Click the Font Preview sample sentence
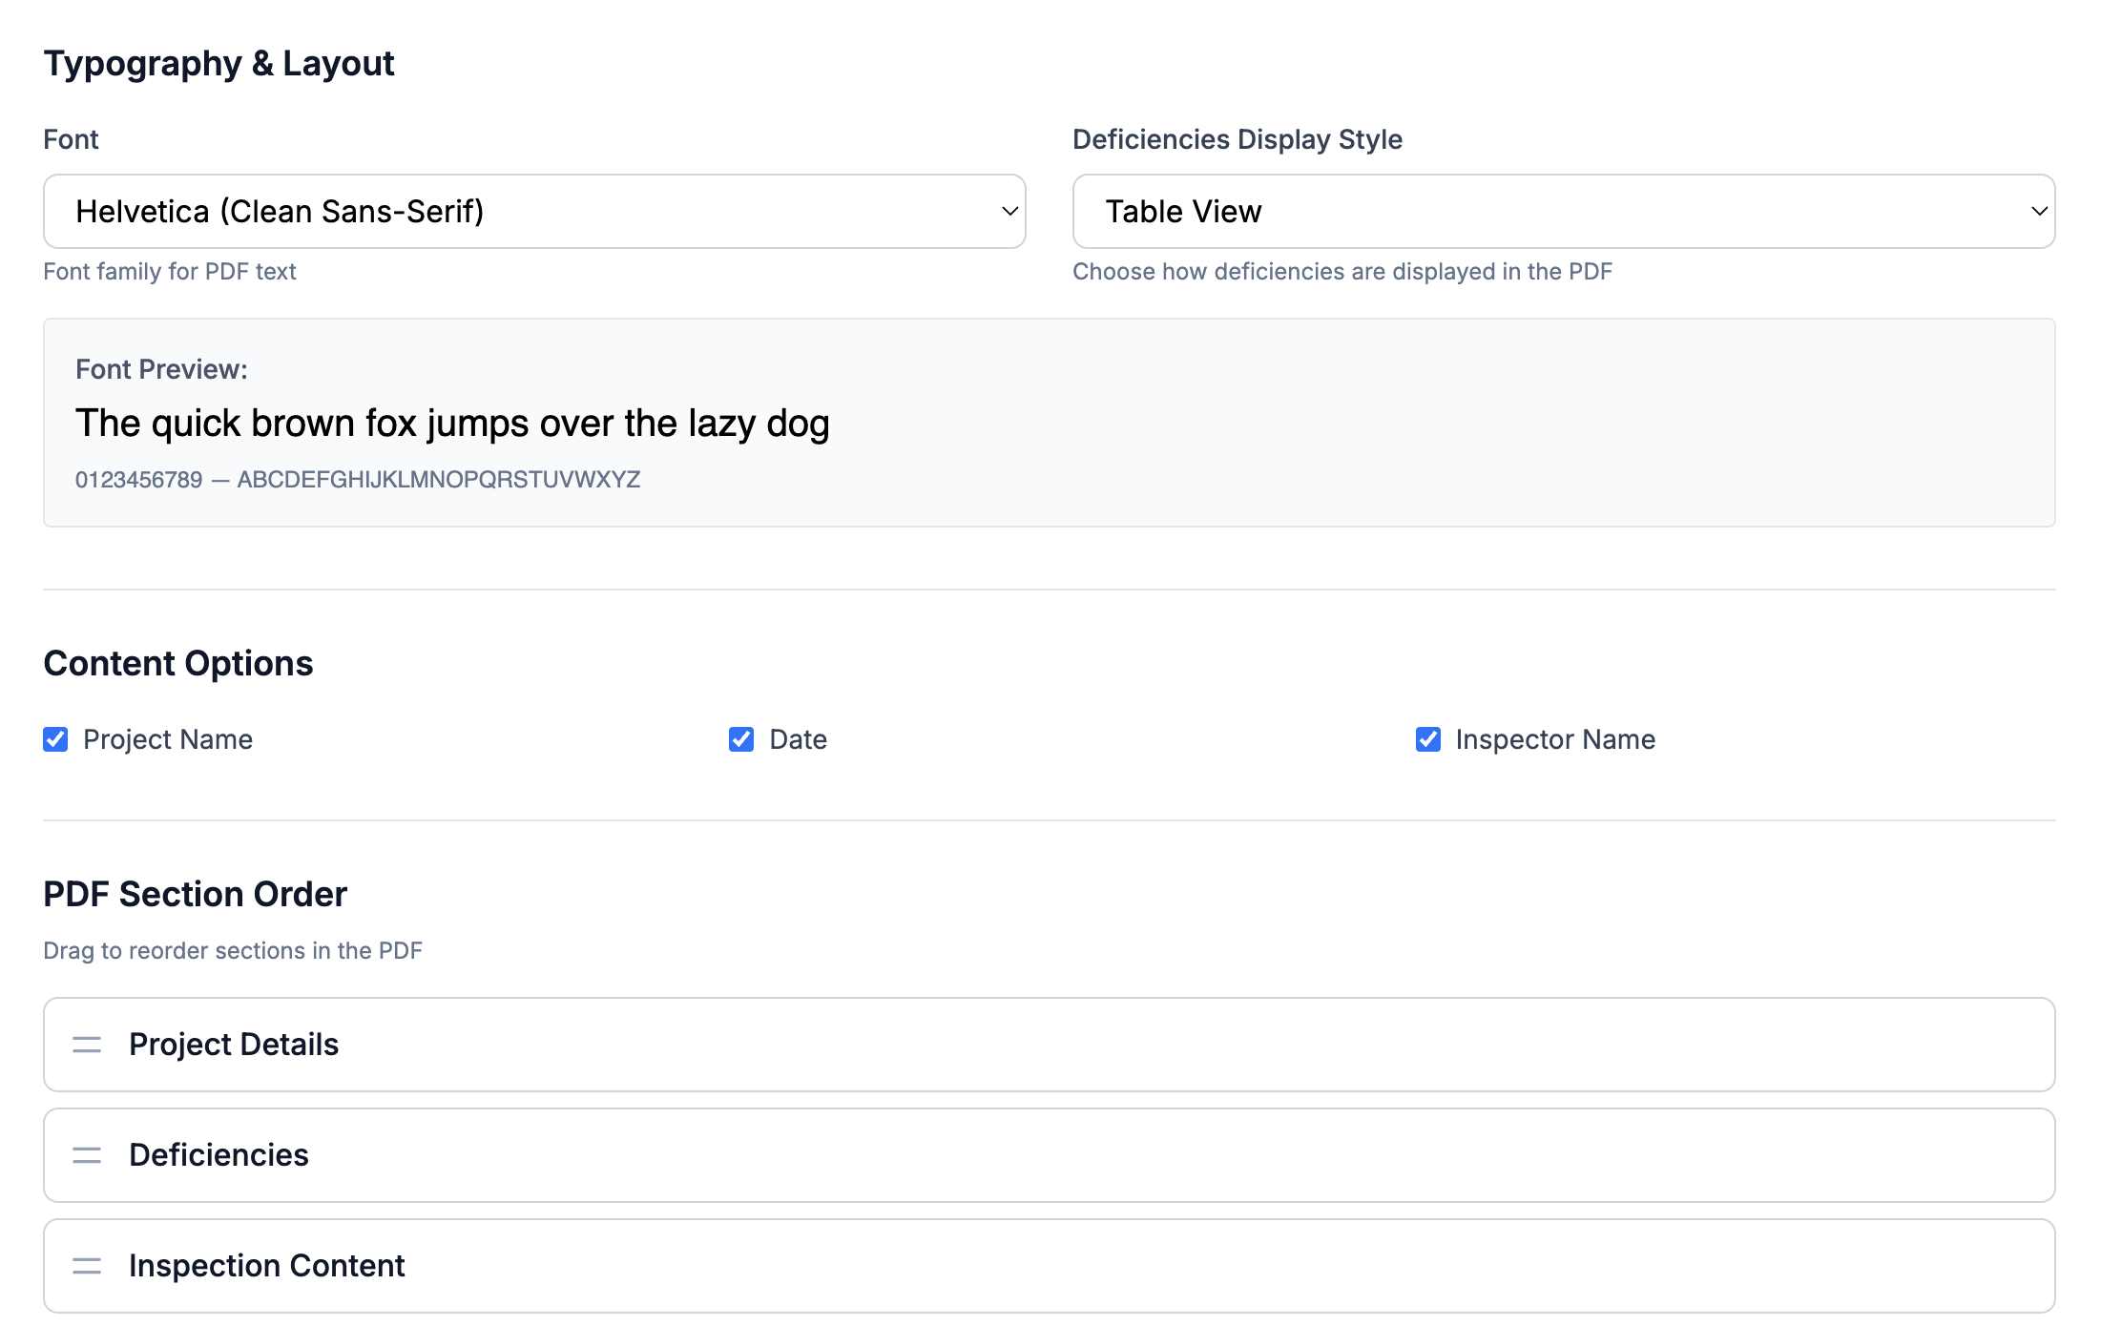2101x1326 pixels. point(453,423)
